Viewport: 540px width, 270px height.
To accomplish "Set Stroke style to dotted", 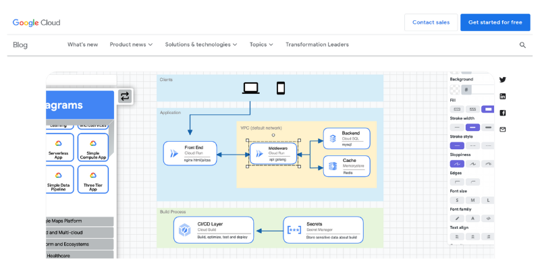I will click(x=487, y=146).
